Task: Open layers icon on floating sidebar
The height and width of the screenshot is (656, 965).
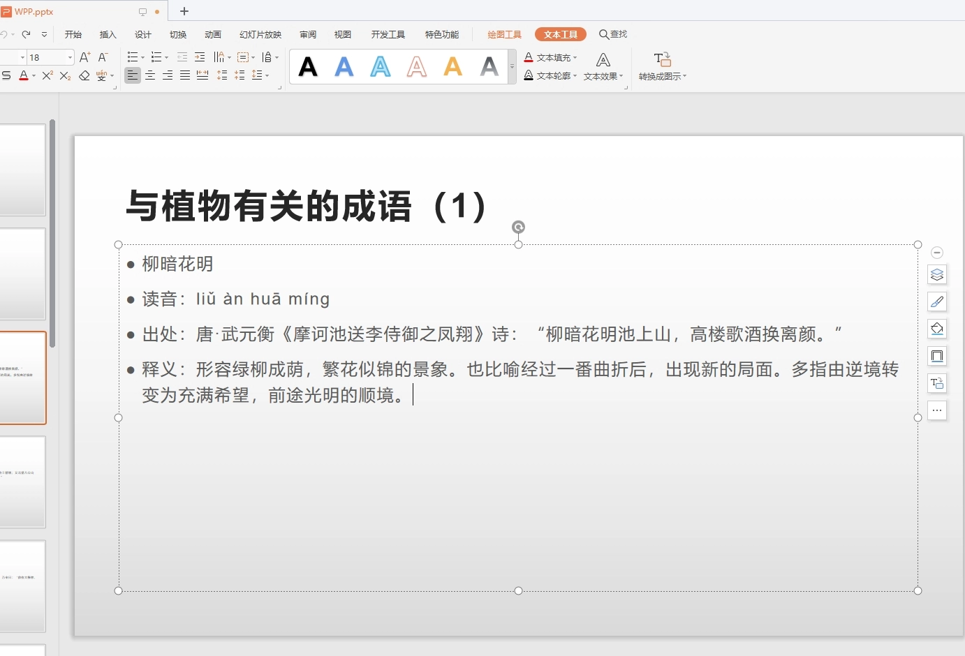Action: pyautogui.click(x=937, y=274)
